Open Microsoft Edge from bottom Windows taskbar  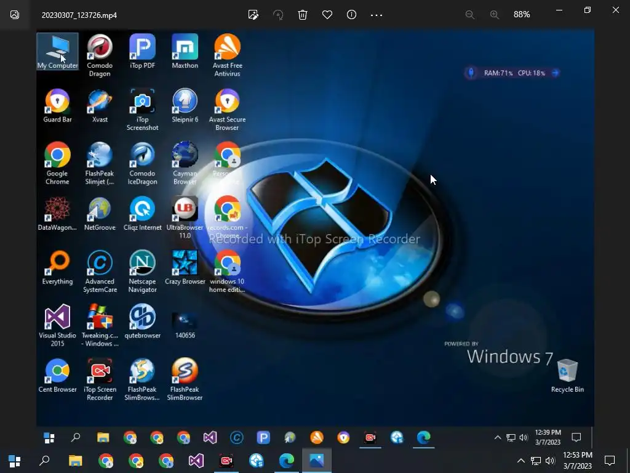pos(287,461)
